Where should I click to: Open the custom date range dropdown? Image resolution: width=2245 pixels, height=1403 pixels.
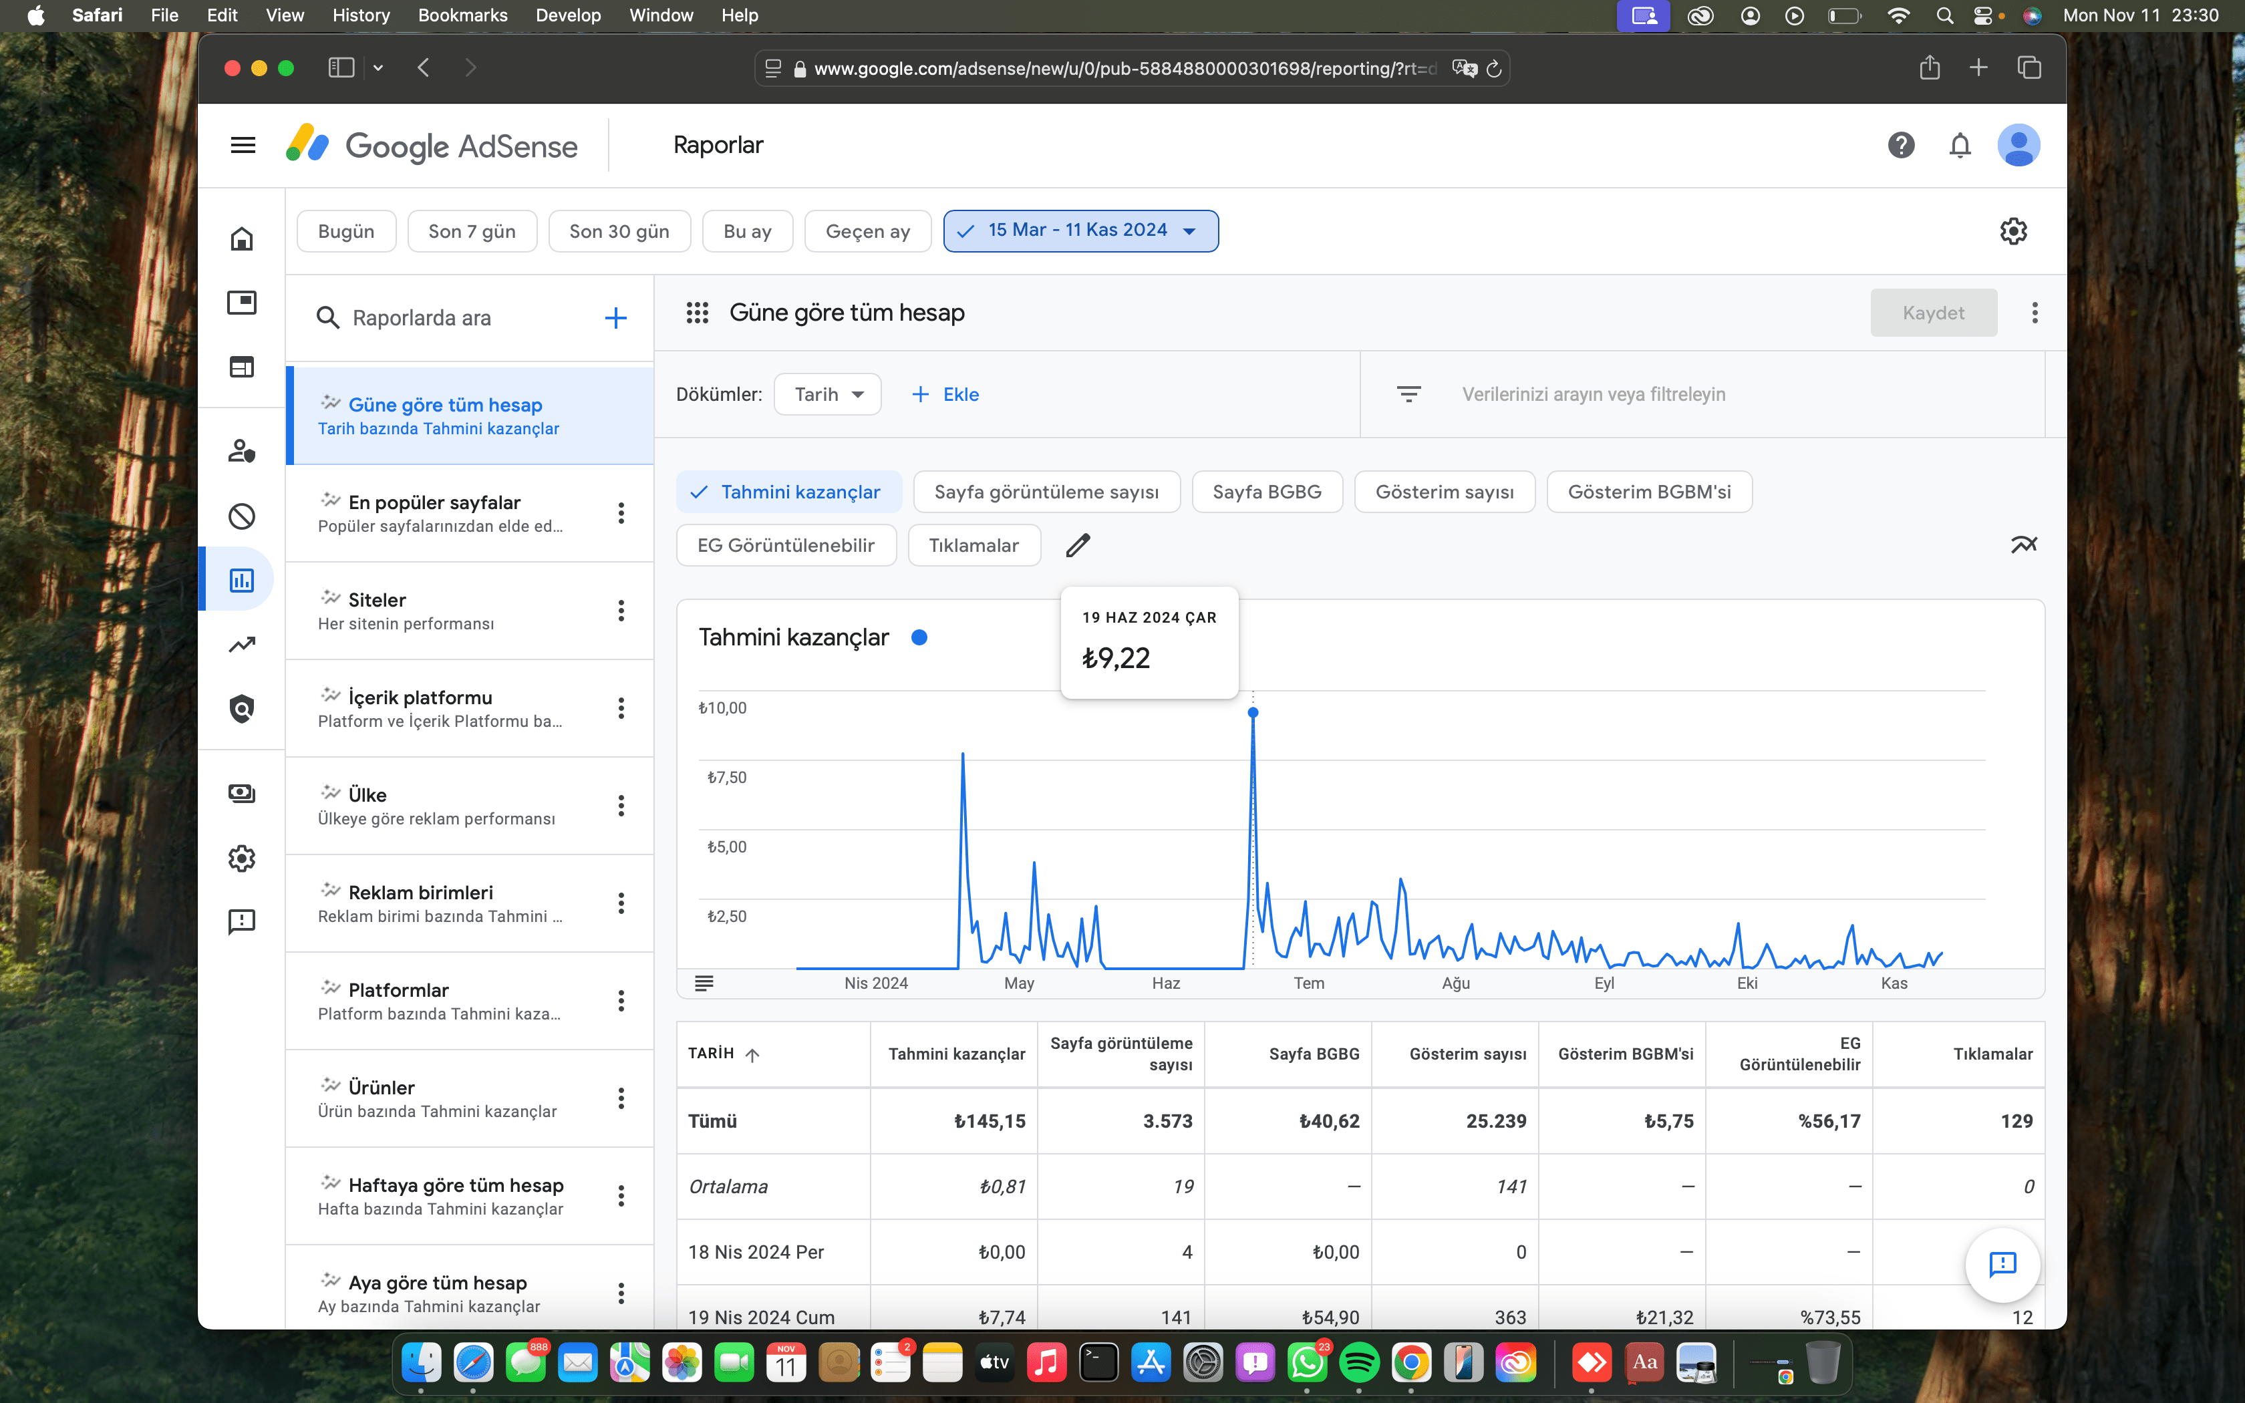coord(1081,231)
